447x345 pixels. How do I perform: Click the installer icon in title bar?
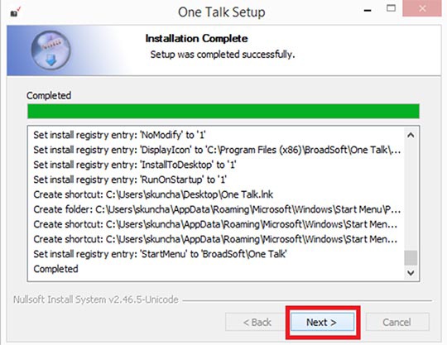[15, 12]
